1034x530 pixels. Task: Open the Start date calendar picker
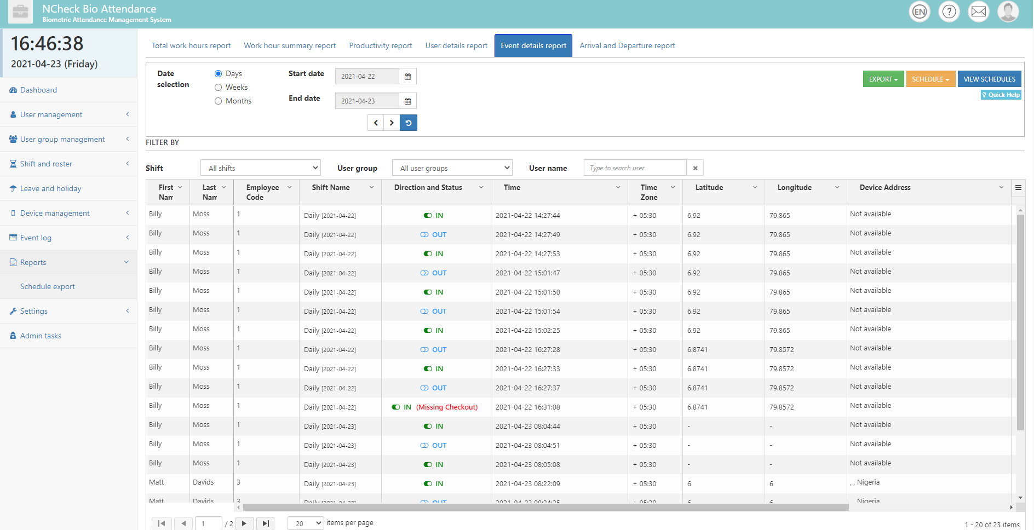tap(407, 77)
